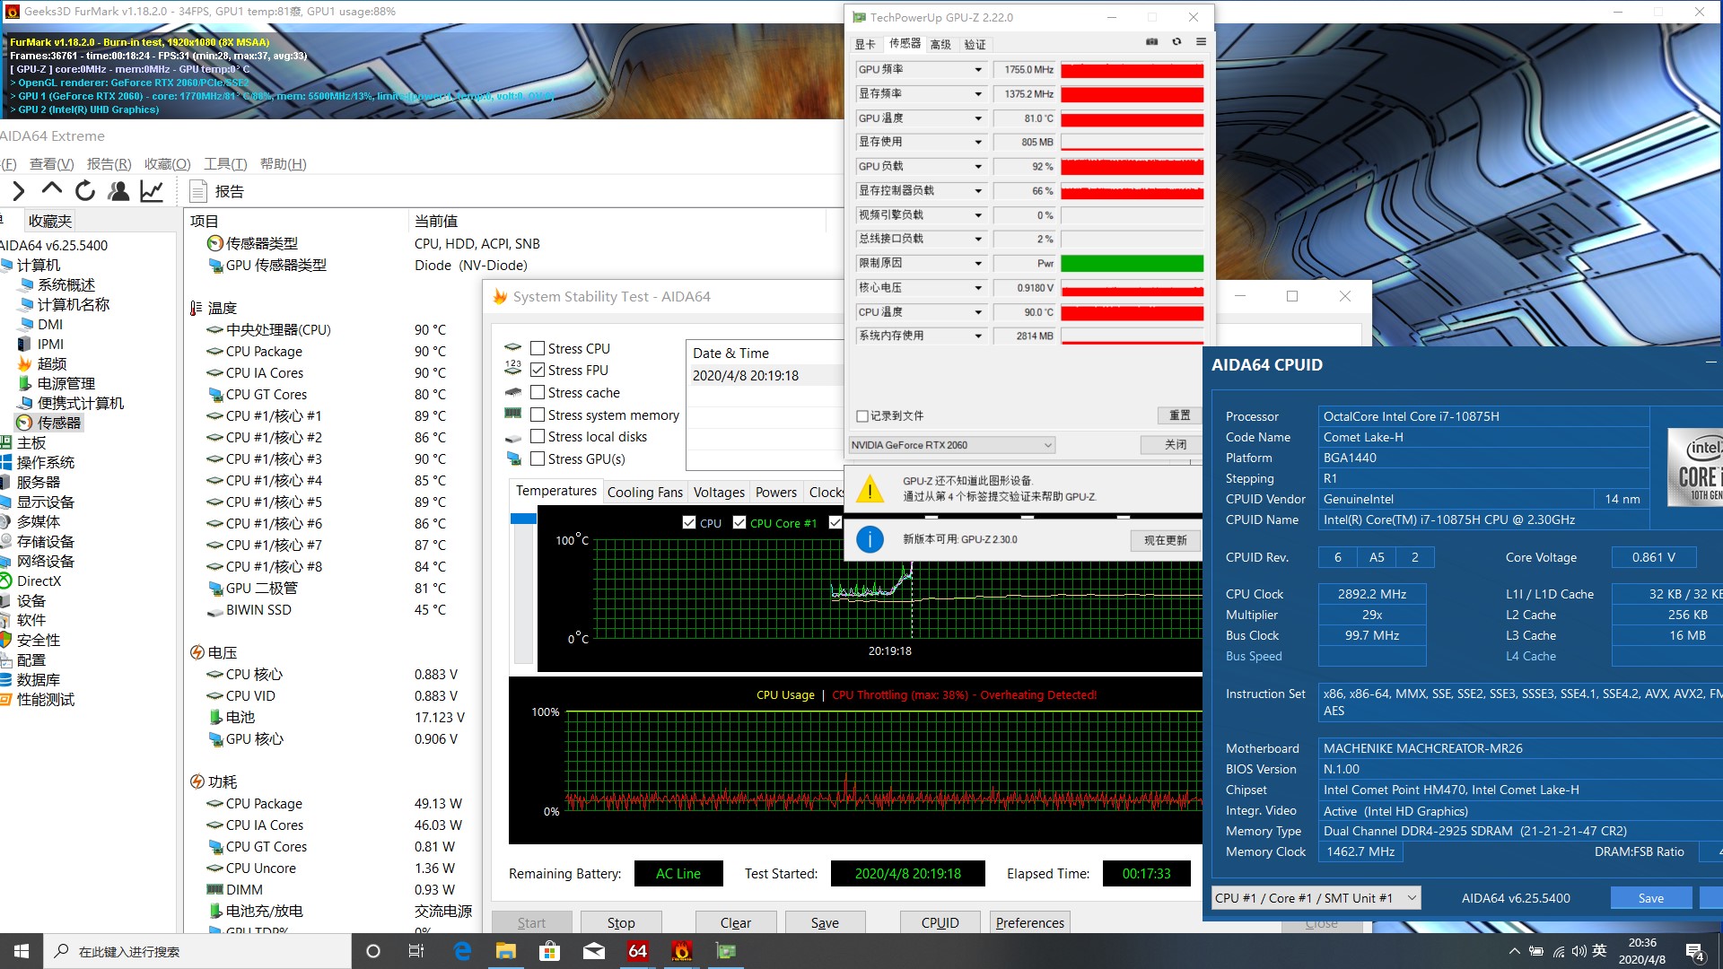Open GPU 温度 sensor dropdown

point(978,118)
